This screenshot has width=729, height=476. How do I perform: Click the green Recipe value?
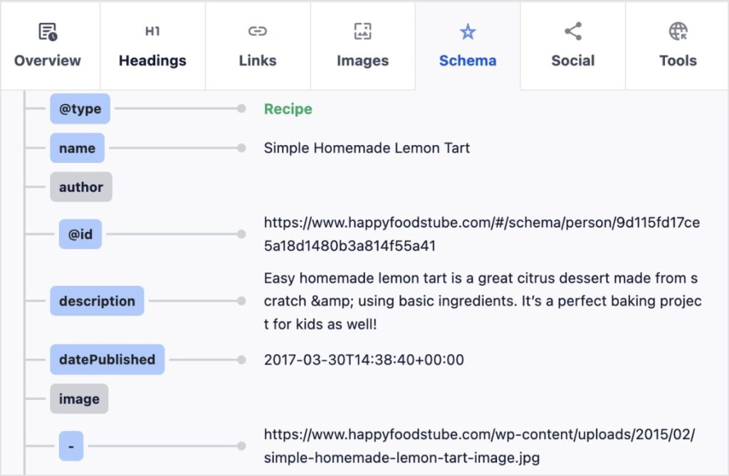pyautogui.click(x=288, y=109)
